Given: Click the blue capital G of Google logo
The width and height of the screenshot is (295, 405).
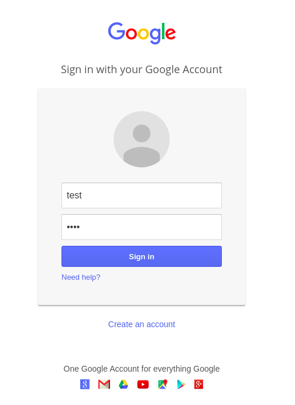Looking at the screenshot, I should (116, 31).
